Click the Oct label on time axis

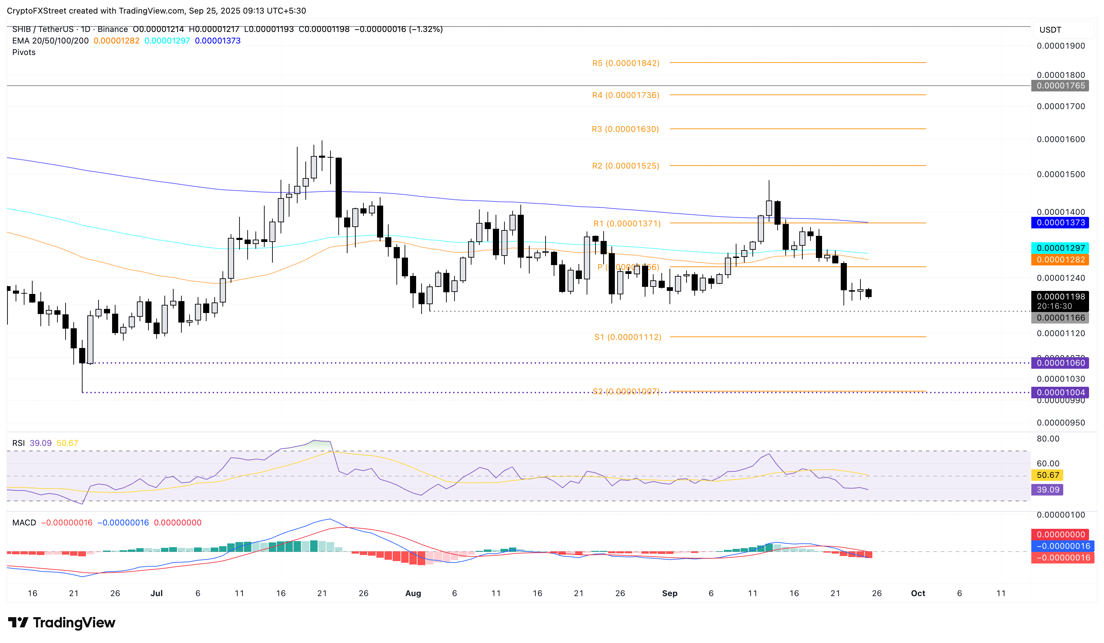[918, 593]
